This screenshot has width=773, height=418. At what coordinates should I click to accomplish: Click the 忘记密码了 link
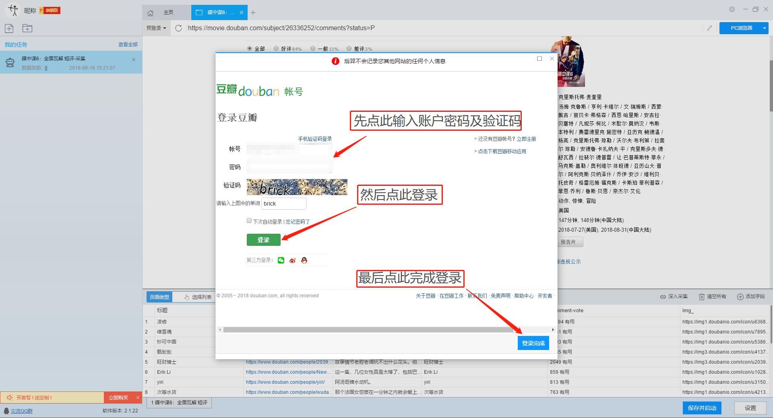coord(298,222)
